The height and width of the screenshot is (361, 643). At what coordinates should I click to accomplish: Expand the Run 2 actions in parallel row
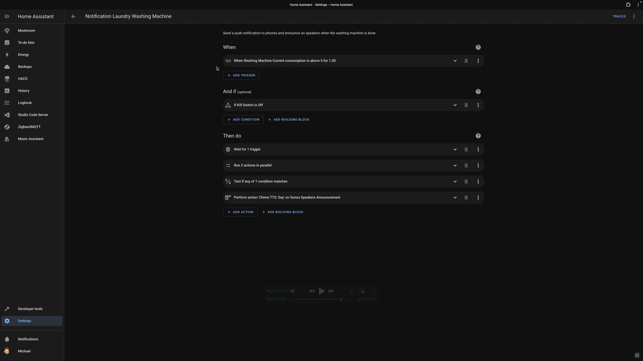[x=455, y=166]
